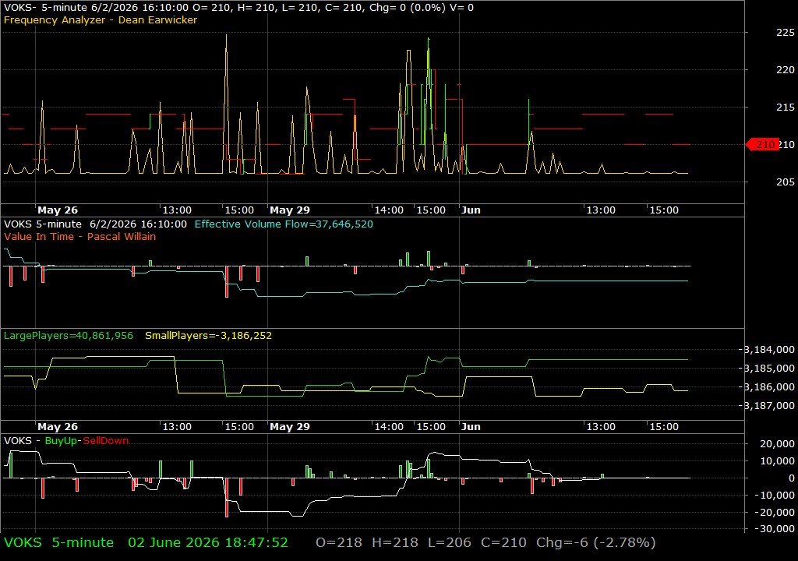Viewport: 798px width, 561px height.
Task: Select the VOKS 5-minute OHLC header line
Action: click(x=238, y=8)
